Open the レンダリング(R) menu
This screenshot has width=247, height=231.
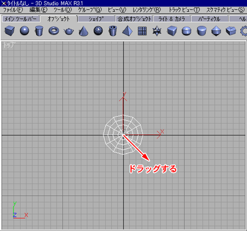tap(147, 9)
